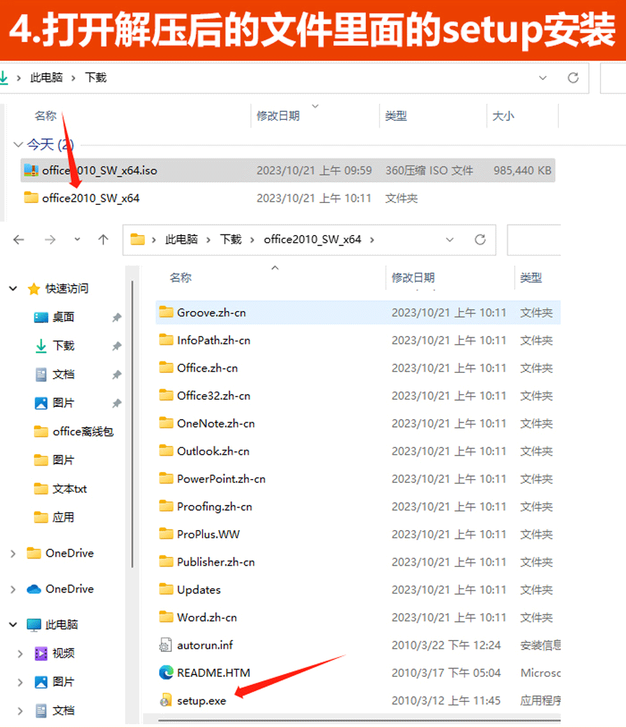
Task: Click the 桌面 desktop icon in quick access
Action: click(41, 317)
